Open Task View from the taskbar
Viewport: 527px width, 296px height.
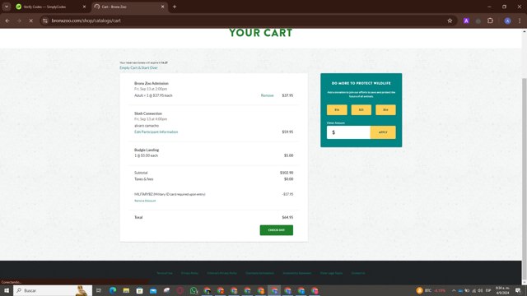click(x=99, y=290)
